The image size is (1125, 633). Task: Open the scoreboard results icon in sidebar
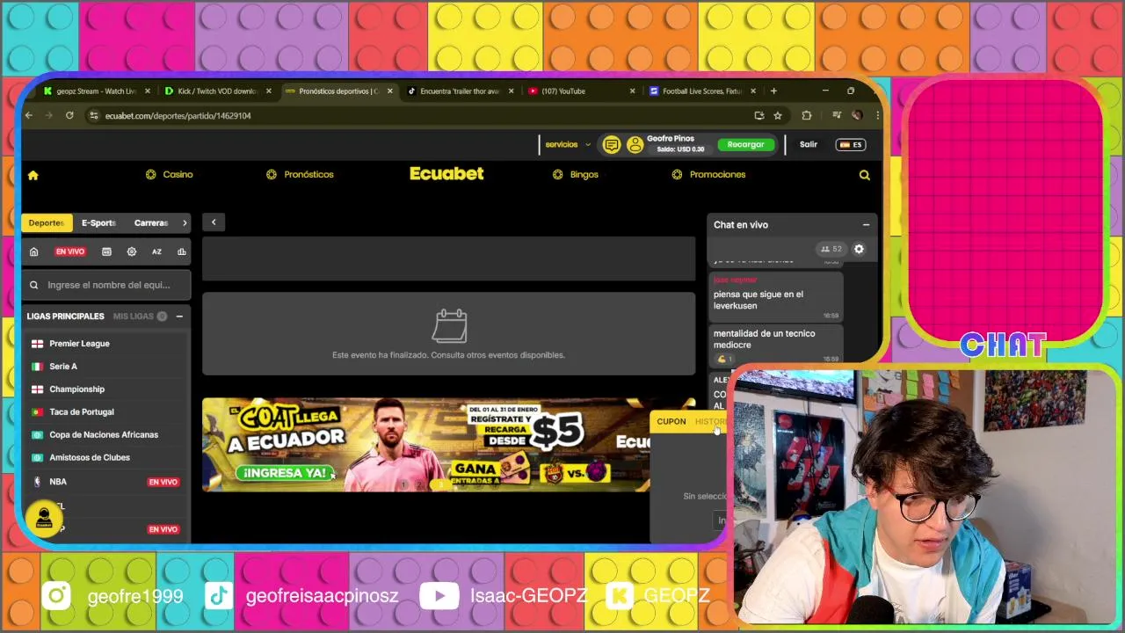[106, 251]
